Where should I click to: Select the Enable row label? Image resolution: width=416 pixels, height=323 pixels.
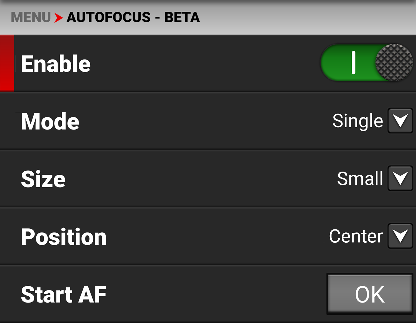[x=56, y=64]
